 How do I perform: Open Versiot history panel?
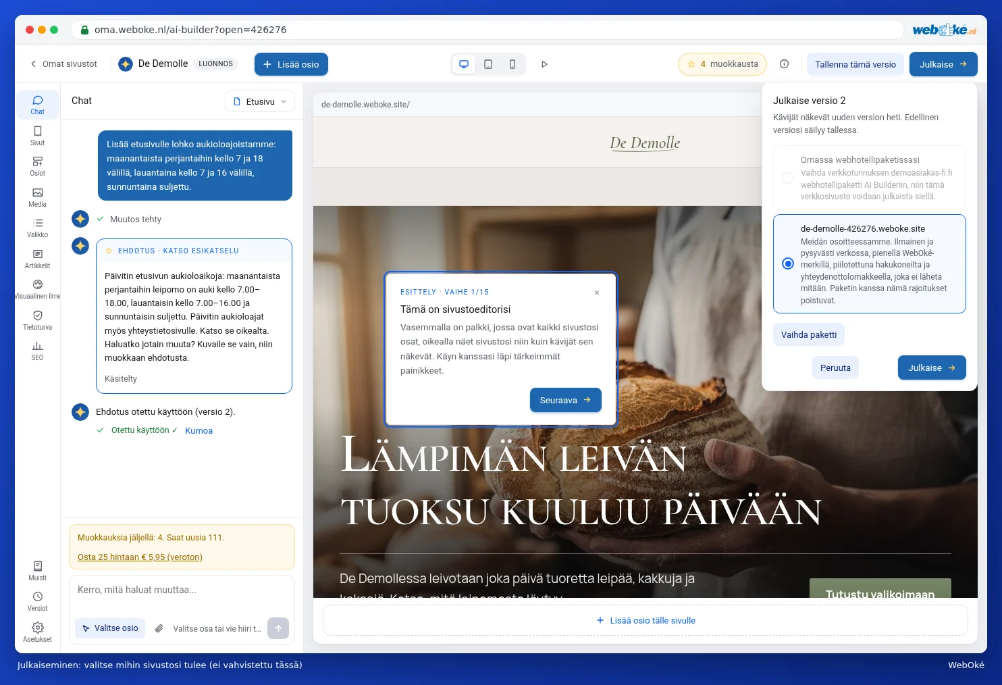(37, 601)
